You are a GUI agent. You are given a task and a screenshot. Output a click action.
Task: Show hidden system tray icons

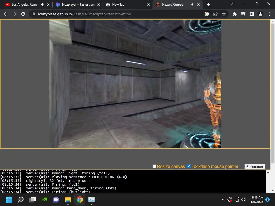(x=223, y=200)
